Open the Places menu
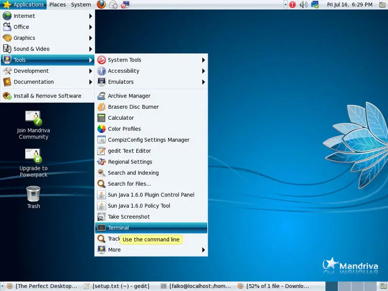 57,4
